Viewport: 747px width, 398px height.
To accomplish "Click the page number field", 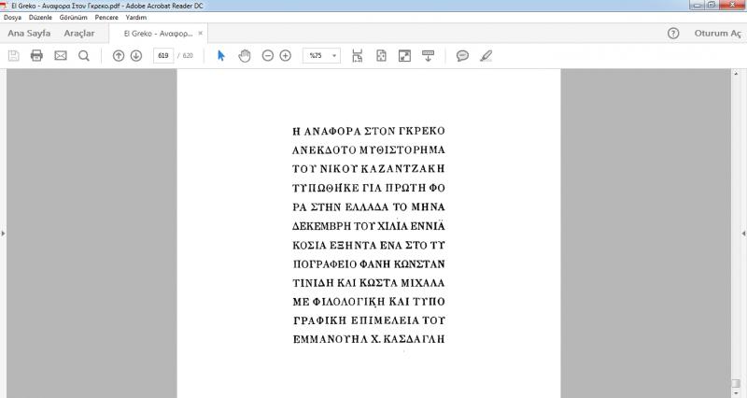I will pyautogui.click(x=163, y=56).
